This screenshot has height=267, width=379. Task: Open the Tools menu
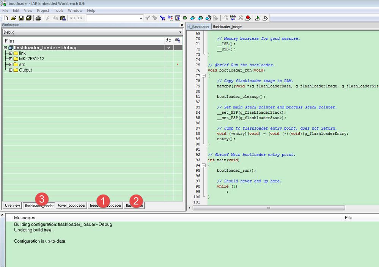58,10
